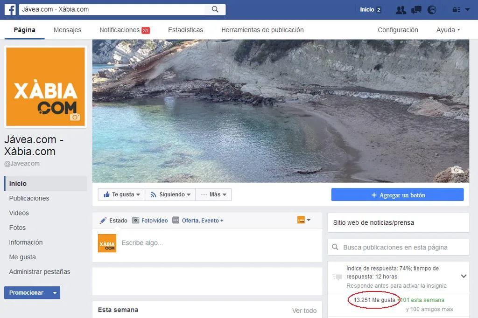The height and width of the screenshot is (318, 478).
Task: Click Busca publicaciones en esta página field
Action: coord(399,247)
